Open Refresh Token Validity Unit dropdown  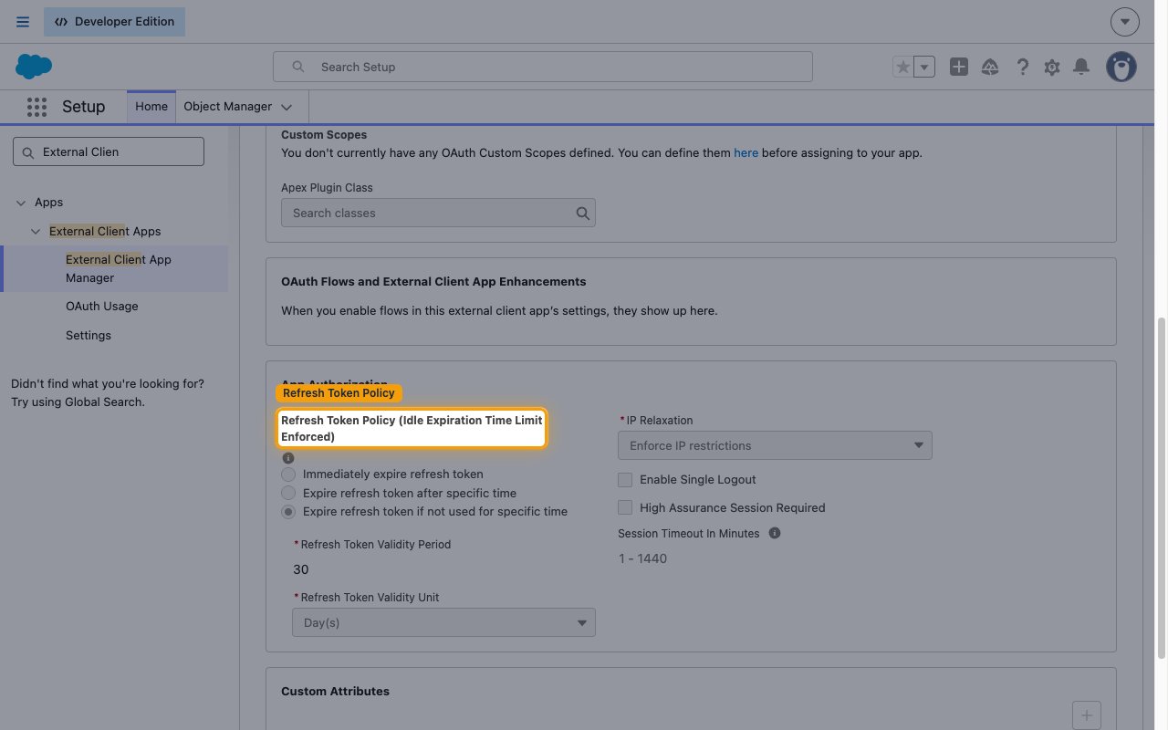pyautogui.click(x=443, y=622)
